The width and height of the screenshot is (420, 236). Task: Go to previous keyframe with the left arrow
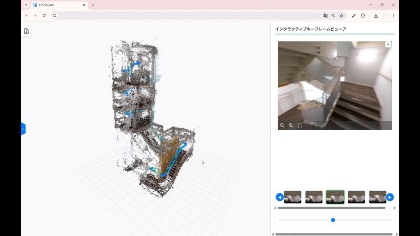click(x=279, y=197)
